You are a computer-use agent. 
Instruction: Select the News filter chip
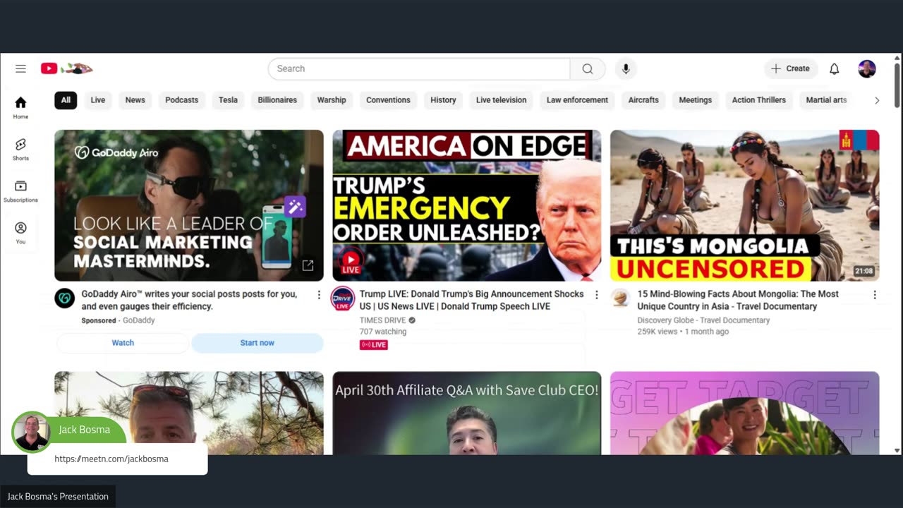pyautogui.click(x=135, y=100)
